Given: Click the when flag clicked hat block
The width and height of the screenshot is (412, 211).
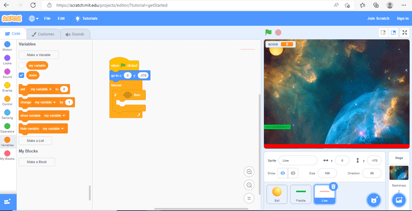Looking at the screenshot, I should pos(124,65).
